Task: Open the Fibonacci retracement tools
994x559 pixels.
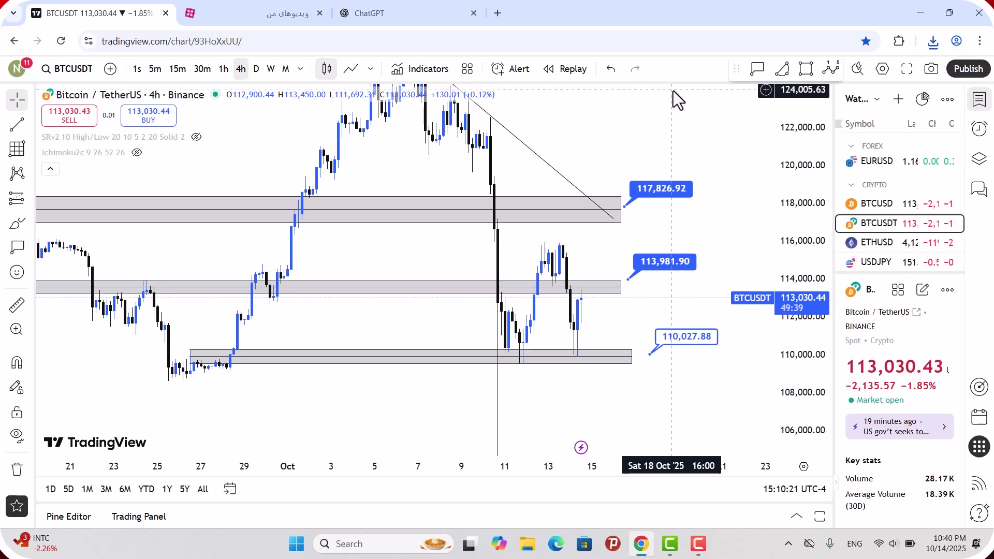Action: click(17, 149)
